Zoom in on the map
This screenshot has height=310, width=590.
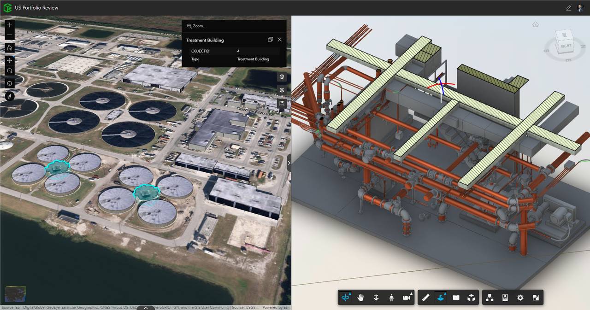[10, 25]
